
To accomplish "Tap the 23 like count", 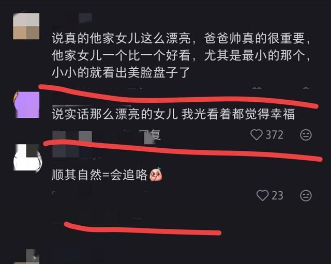I will [x=277, y=195].
